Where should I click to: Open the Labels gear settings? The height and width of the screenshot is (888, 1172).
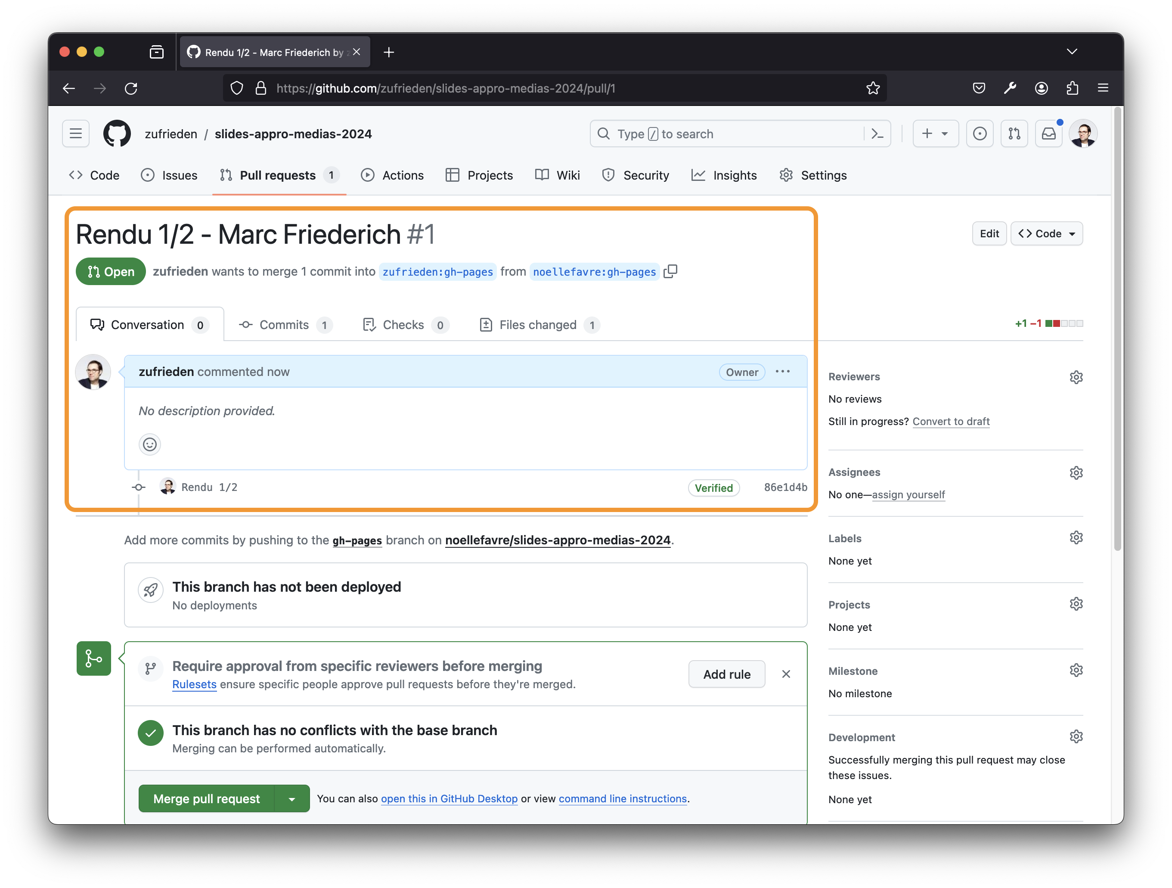click(1076, 538)
